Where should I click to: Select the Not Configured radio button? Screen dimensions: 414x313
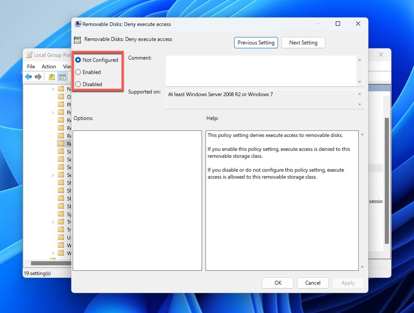pos(78,60)
